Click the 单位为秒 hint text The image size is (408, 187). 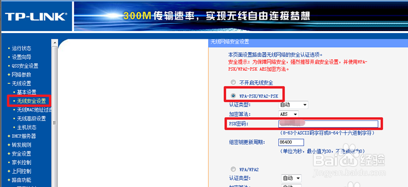tap(322, 151)
